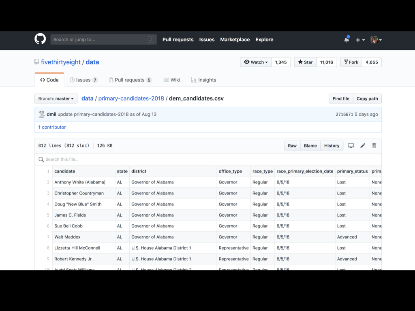The width and height of the screenshot is (415, 311).
Task: Click the slash shortcut key icon
Action: point(151,40)
